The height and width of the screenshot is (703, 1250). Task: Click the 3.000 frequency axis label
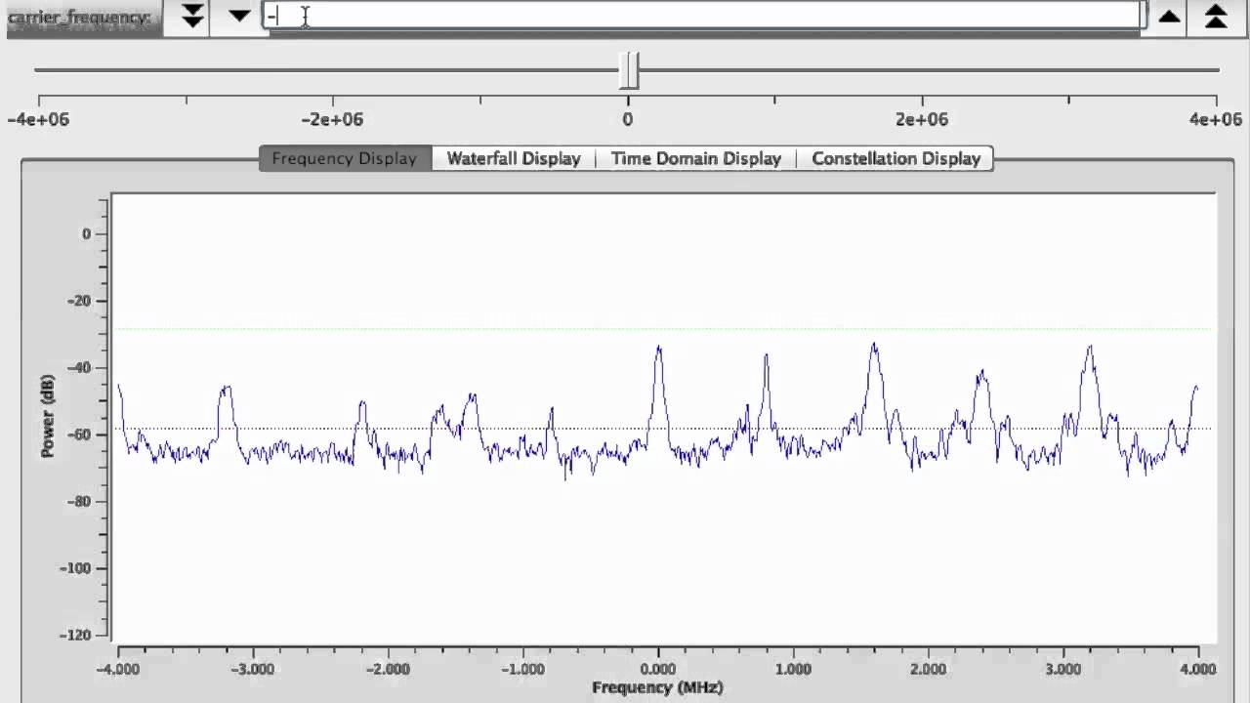pos(1062,669)
